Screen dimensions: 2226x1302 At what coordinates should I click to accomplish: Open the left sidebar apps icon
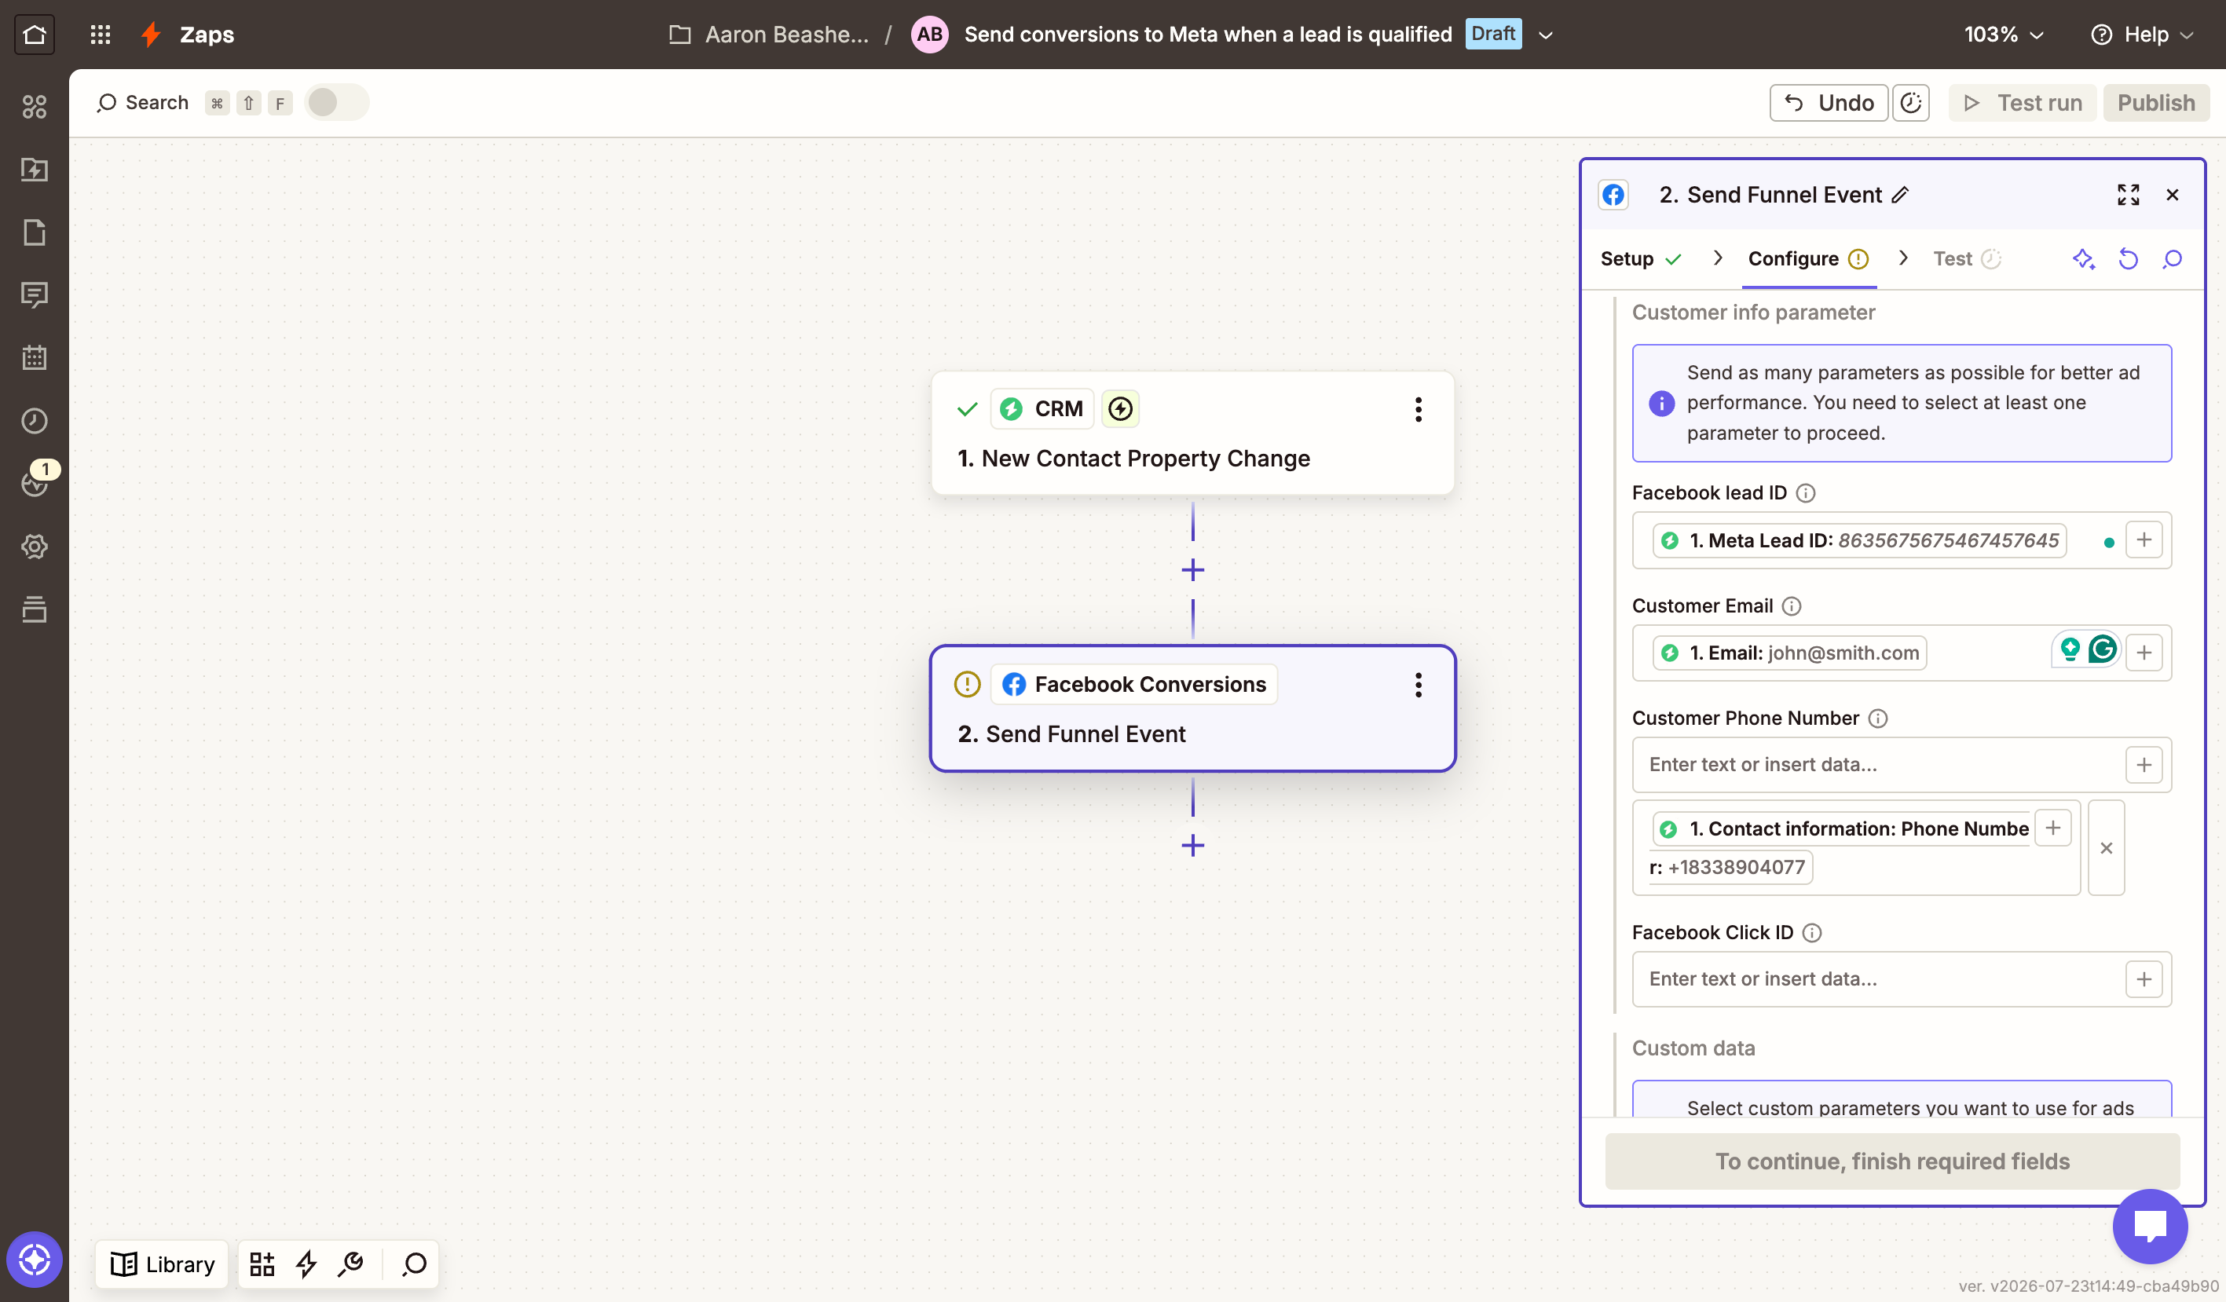click(x=35, y=106)
